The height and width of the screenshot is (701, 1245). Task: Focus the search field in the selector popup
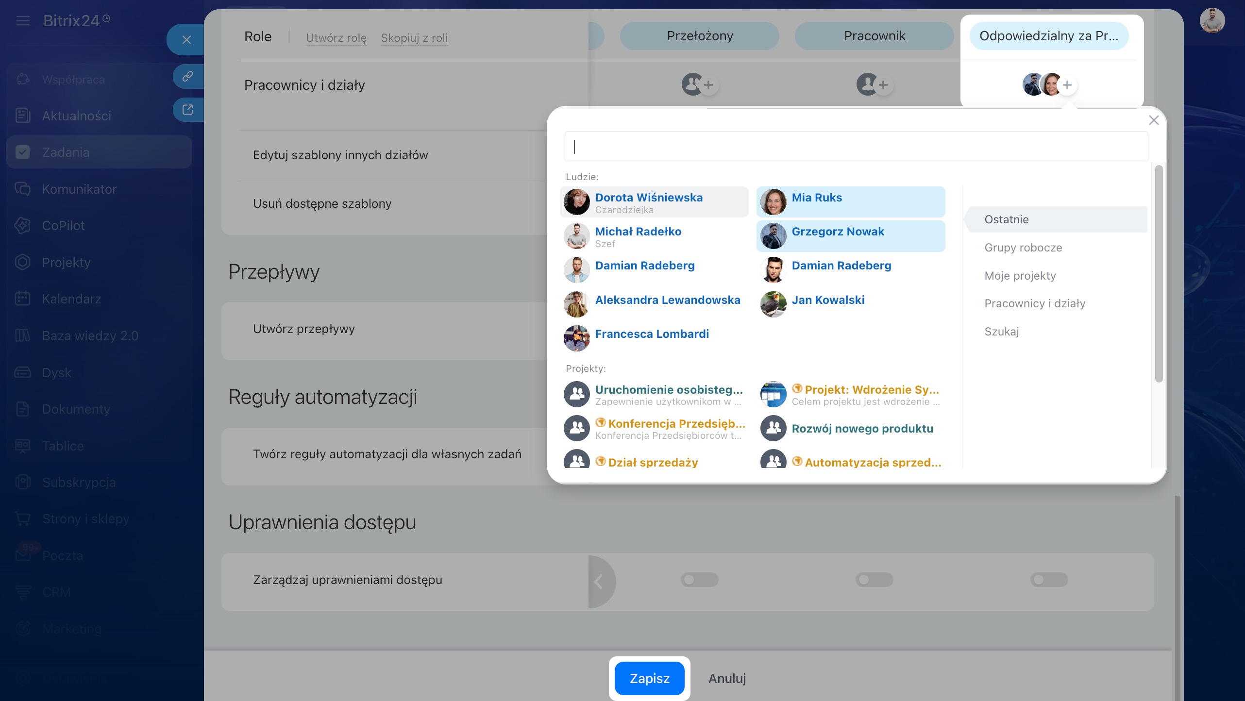(856, 147)
